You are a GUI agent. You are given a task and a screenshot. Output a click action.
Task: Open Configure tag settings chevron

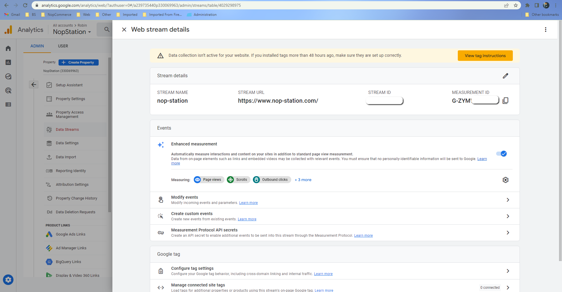508,271
